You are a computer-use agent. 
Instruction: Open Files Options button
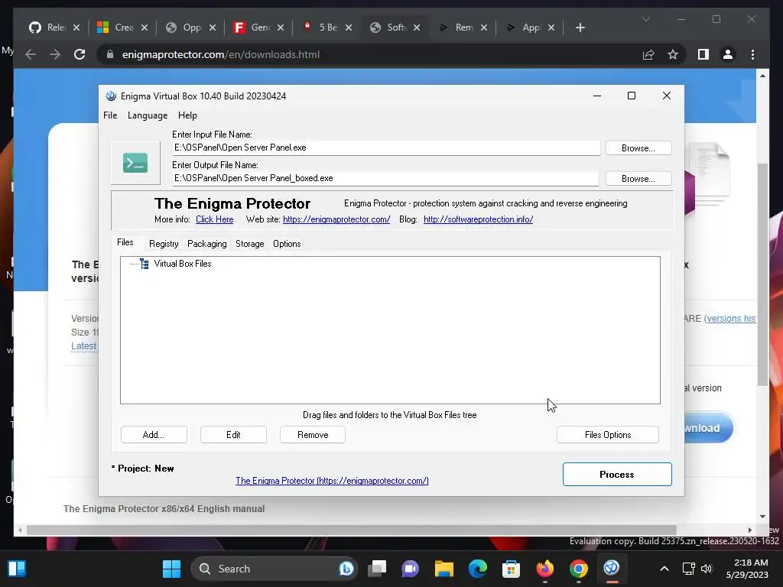pos(608,435)
